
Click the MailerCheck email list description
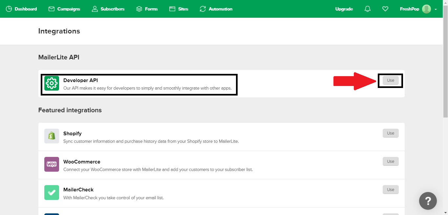click(113, 198)
